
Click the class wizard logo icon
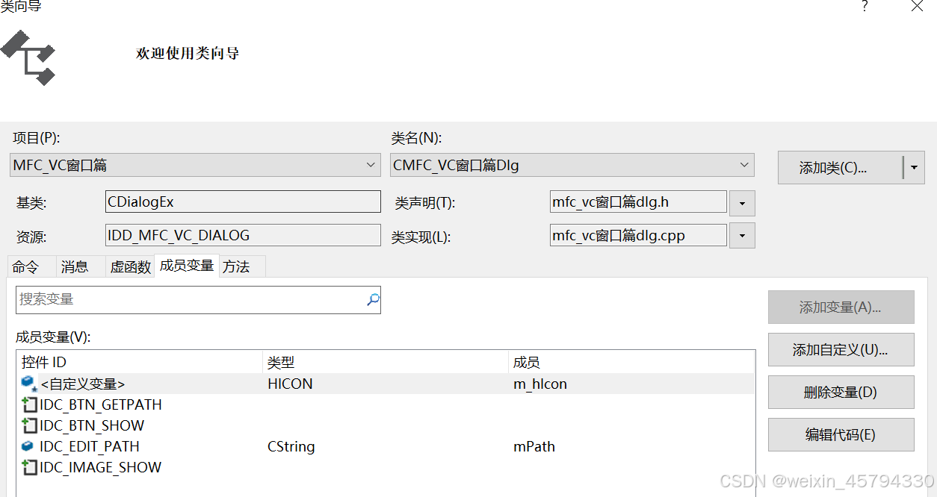(28, 57)
